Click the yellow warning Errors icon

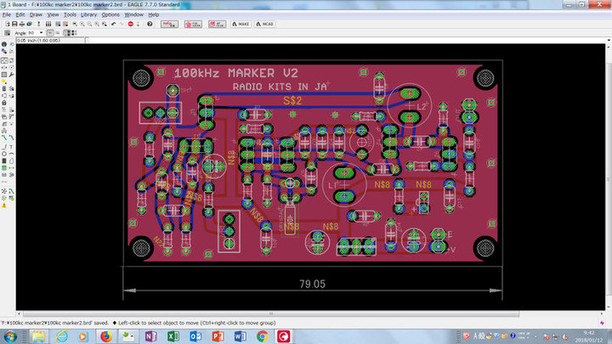tap(5, 204)
